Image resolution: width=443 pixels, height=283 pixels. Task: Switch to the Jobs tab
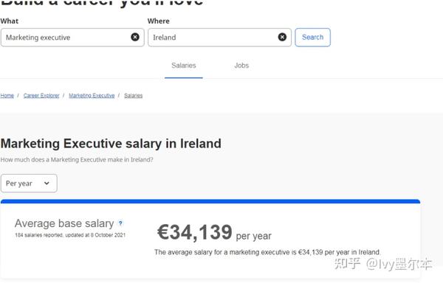click(x=241, y=66)
